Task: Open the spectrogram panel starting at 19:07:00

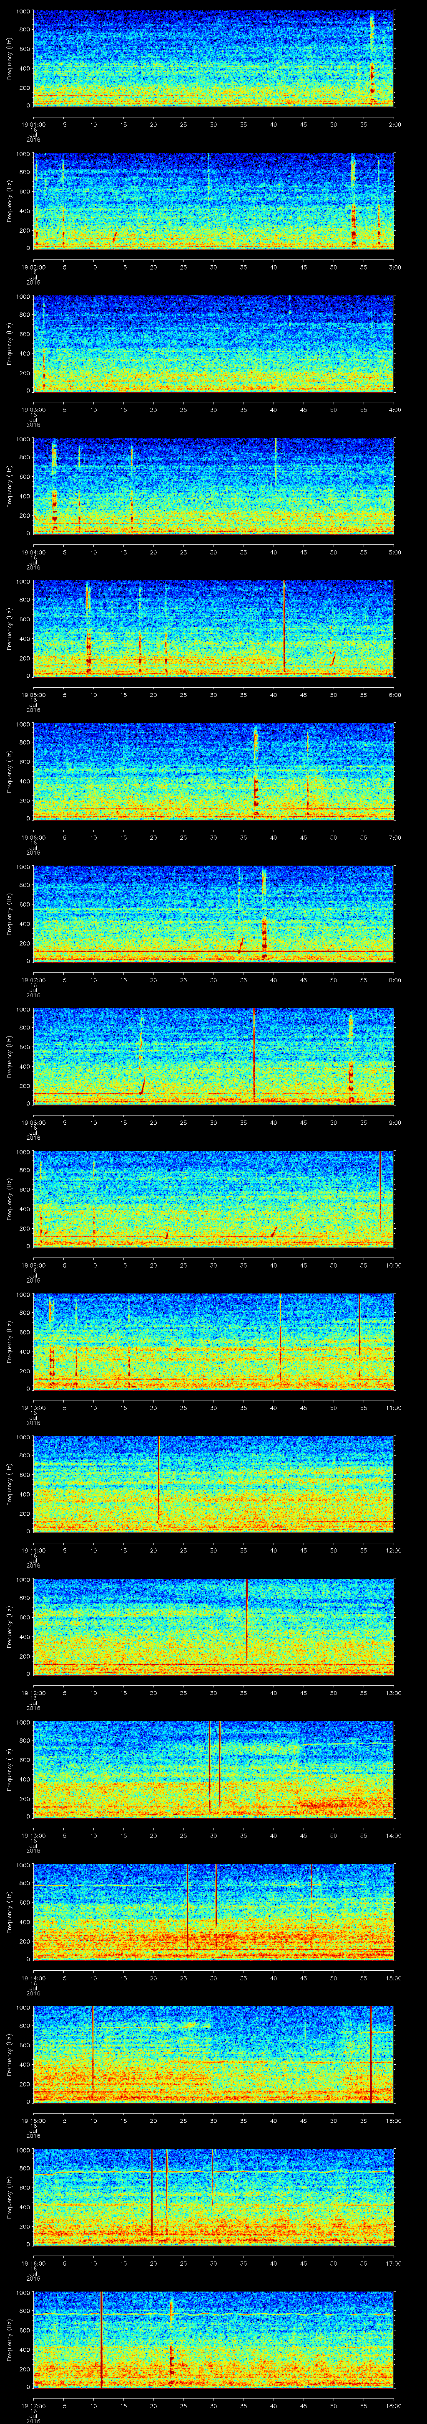Action: [214, 914]
